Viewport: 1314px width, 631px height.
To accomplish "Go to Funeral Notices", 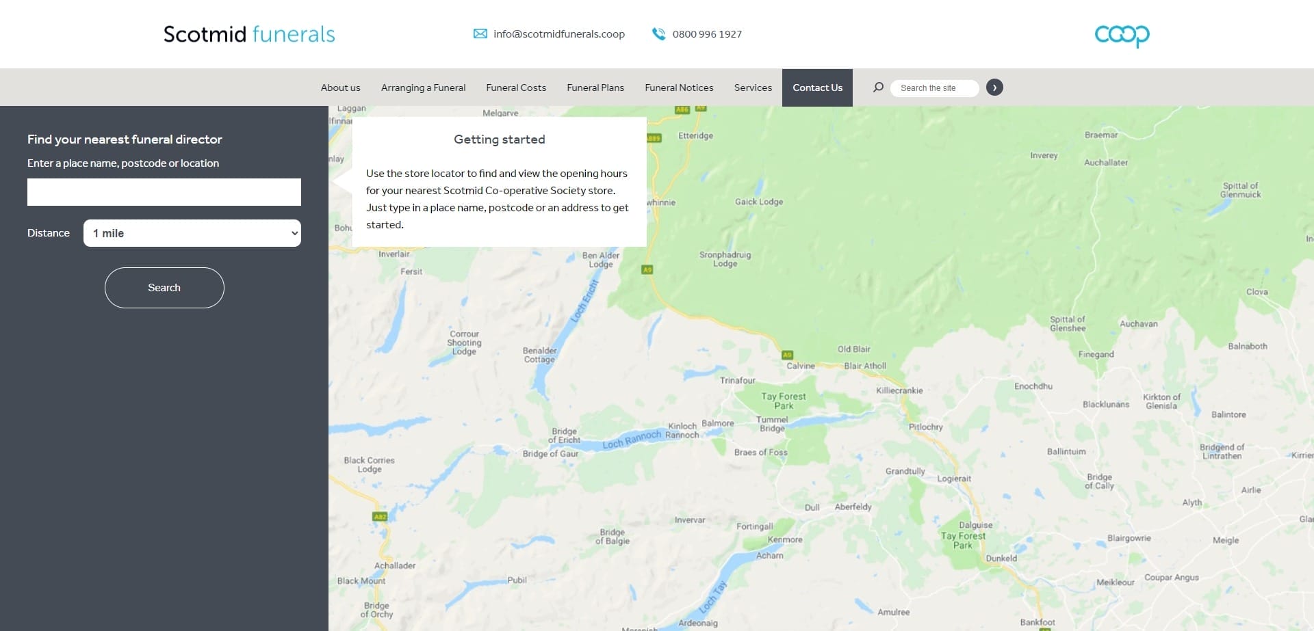I will pos(678,87).
